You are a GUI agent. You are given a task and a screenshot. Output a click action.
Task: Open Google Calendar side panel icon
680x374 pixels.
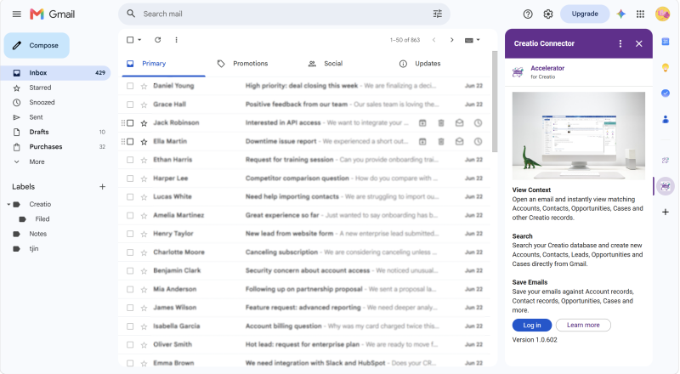pos(666,42)
